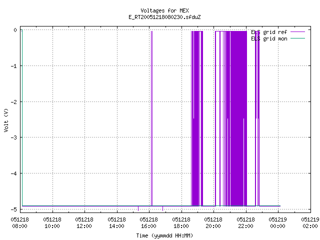Click the x-axis label '051218 22:00'
Viewport: 320px width, 240px height.
click(x=245, y=223)
